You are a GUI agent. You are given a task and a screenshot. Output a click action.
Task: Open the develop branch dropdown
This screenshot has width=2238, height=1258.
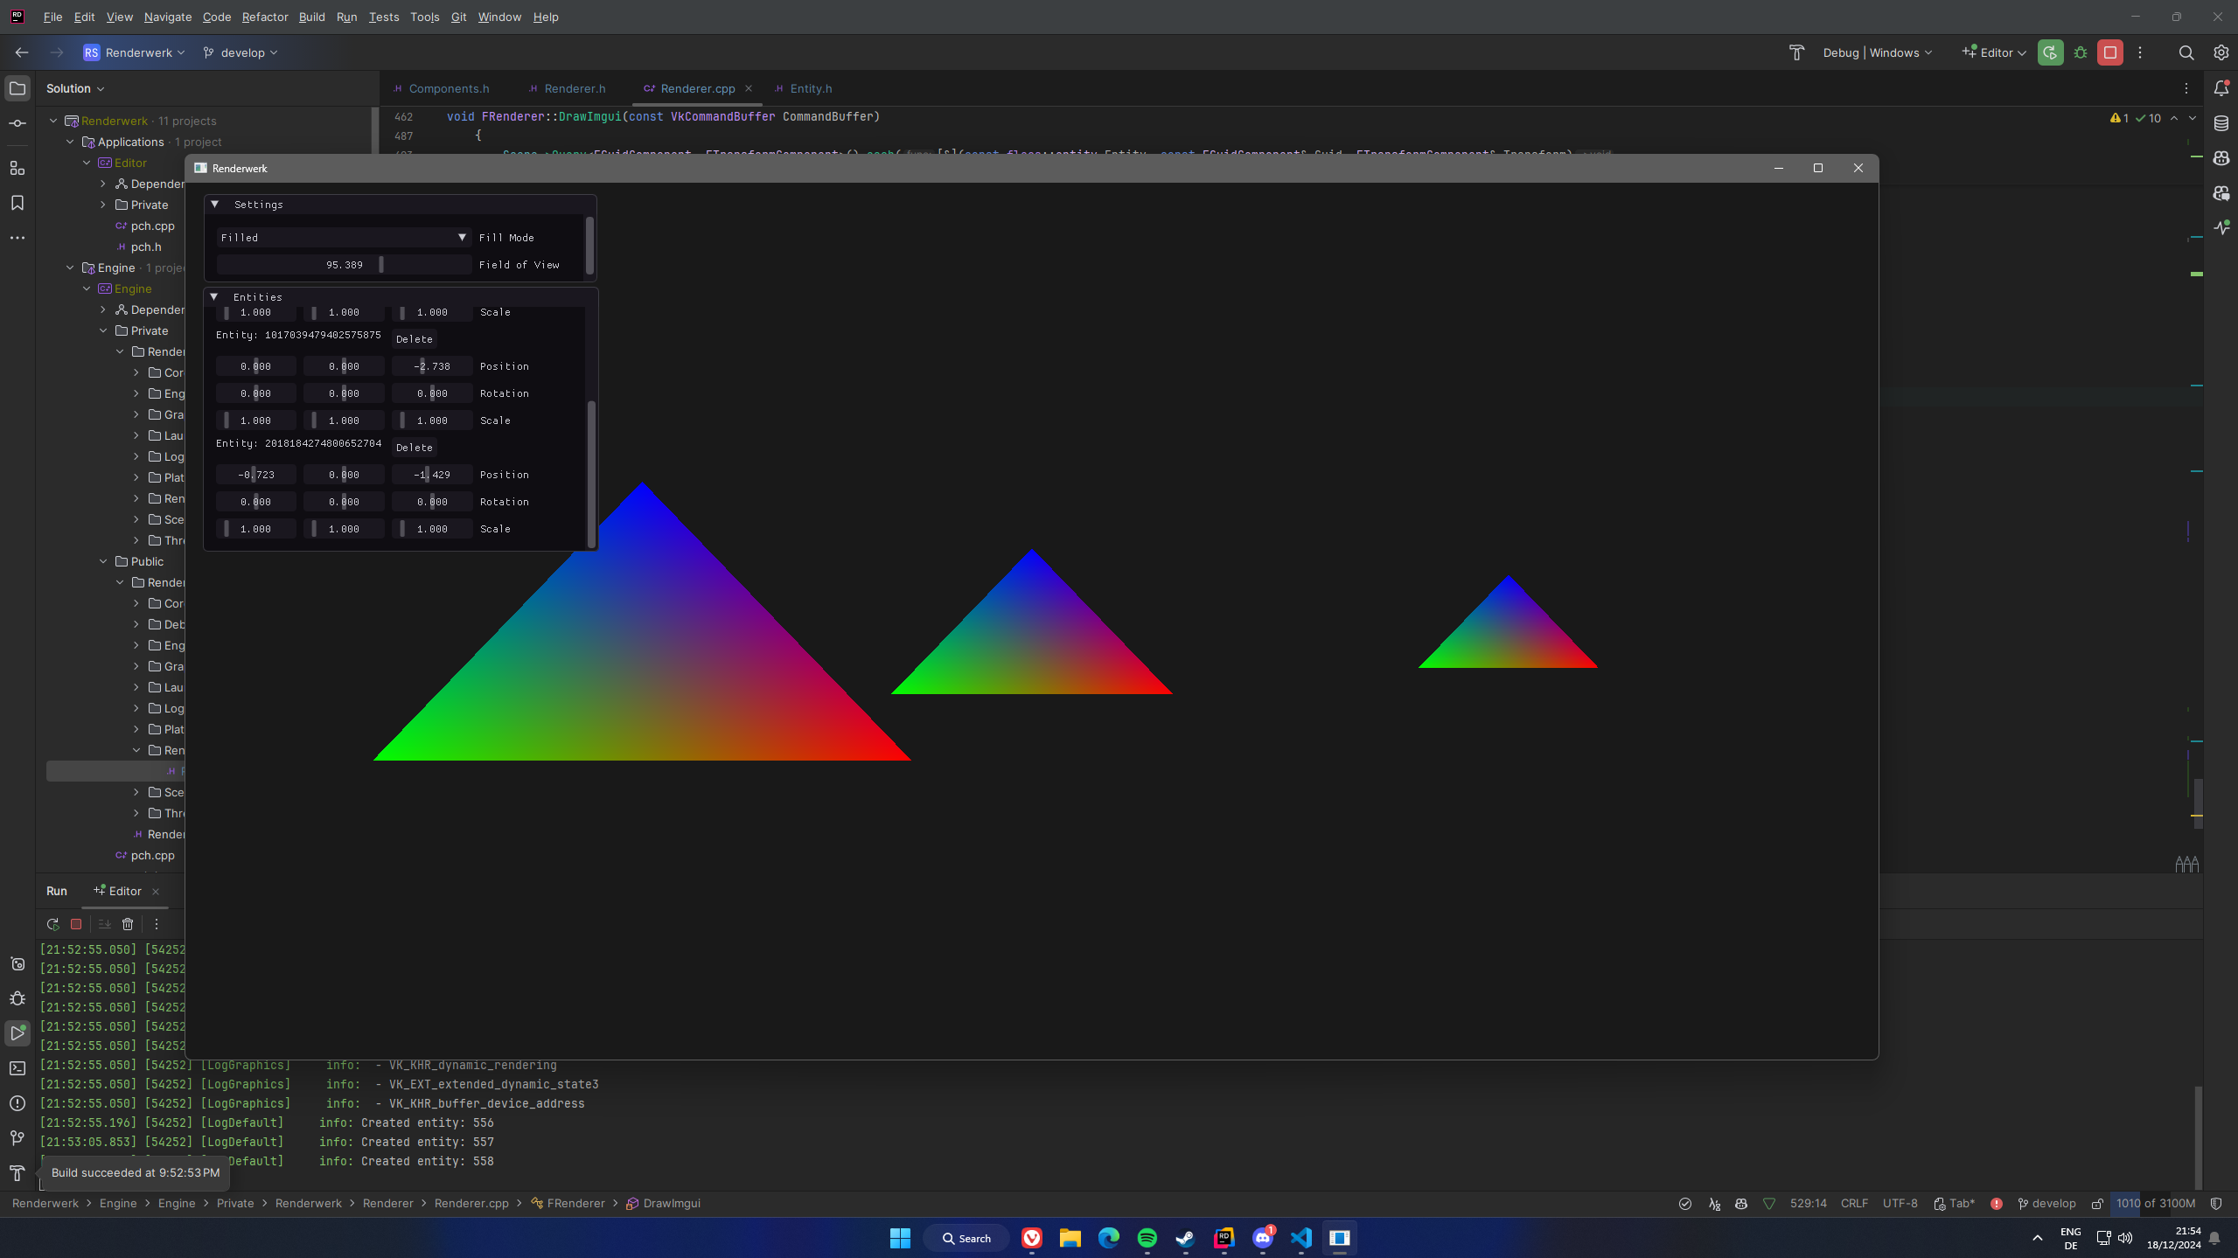tap(241, 52)
